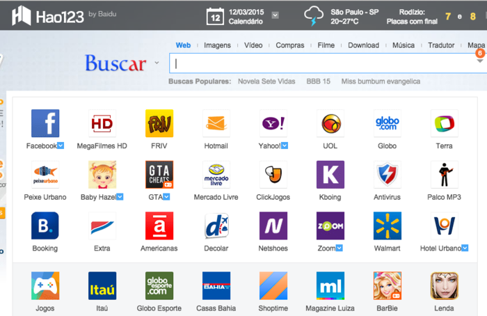Switch to the Música tab
The height and width of the screenshot is (316, 487).
(x=404, y=45)
